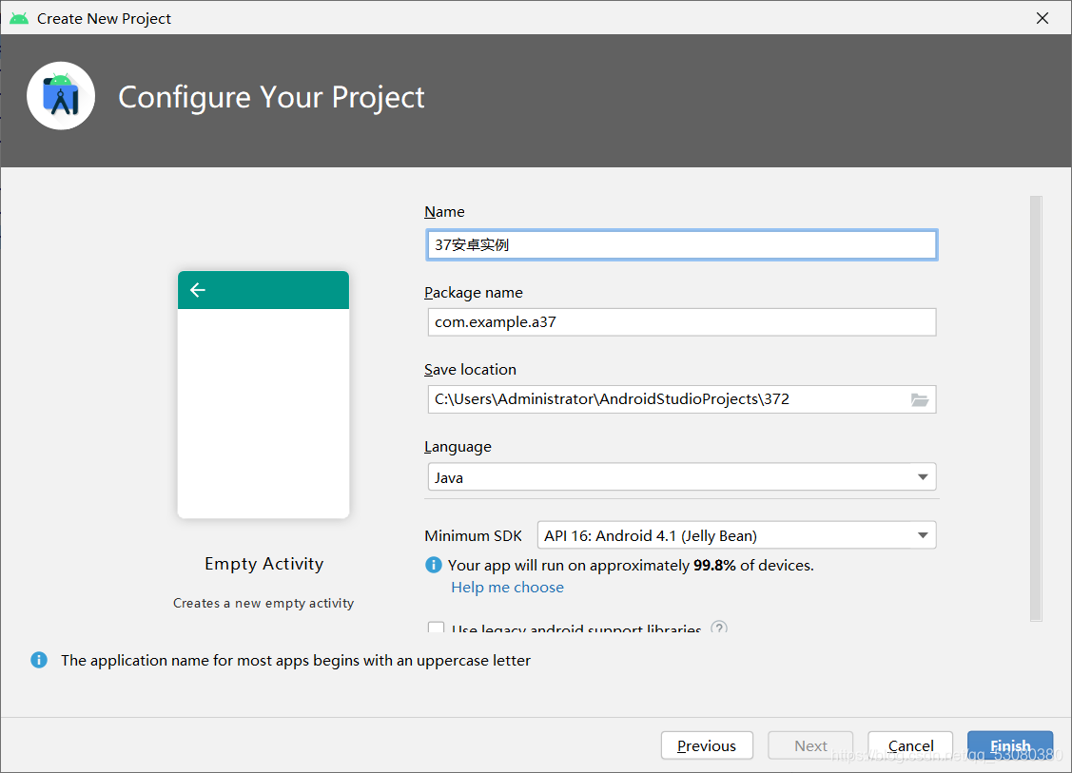Open the Help me choose link
The width and height of the screenshot is (1072, 773).
(507, 587)
